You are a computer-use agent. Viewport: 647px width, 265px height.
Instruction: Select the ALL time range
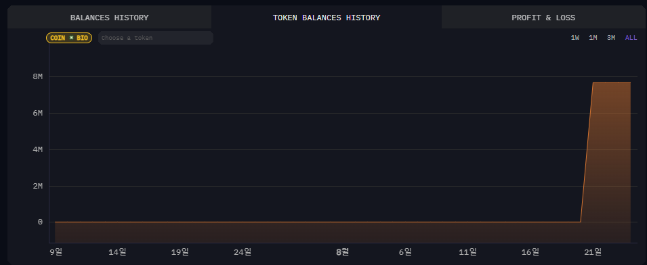631,38
